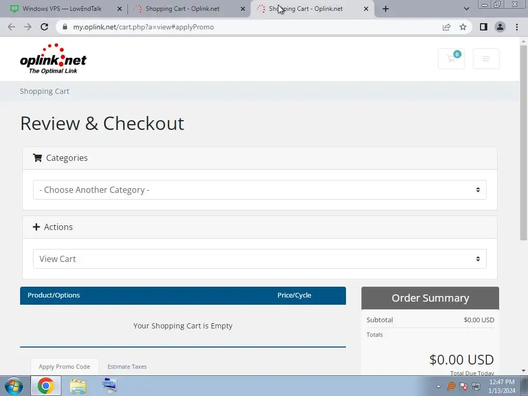Image resolution: width=528 pixels, height=396 pixels.
Task: Minimize the Chrome window
Action: 485,5
